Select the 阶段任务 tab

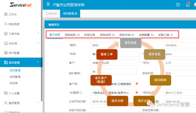pyautogui.click(x=90, y=35)
